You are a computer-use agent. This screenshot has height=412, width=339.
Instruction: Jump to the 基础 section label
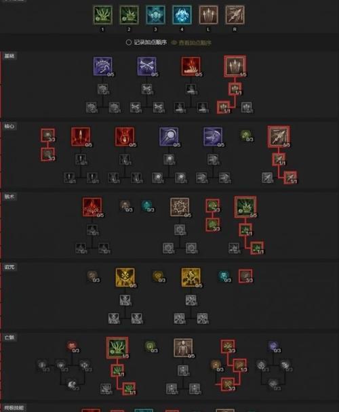pyautogui.click(x=9, y=56)
